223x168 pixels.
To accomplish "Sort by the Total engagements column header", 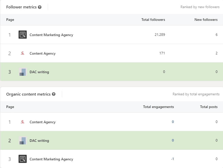I will pyautogui.click(x=158, y=107).
